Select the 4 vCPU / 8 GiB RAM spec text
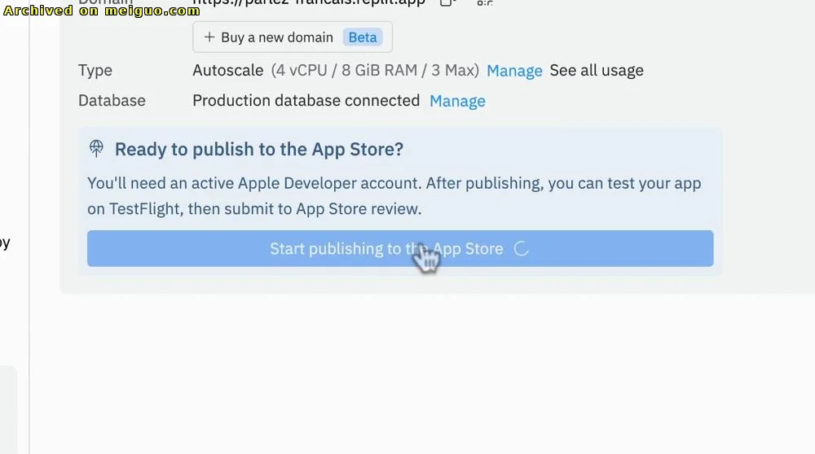The image size is (815, 454). 375,71
